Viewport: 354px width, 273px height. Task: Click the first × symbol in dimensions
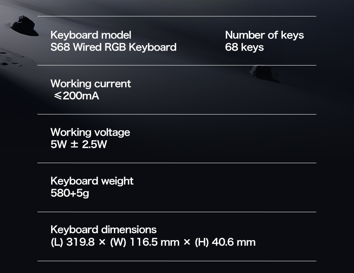(102, 242)
